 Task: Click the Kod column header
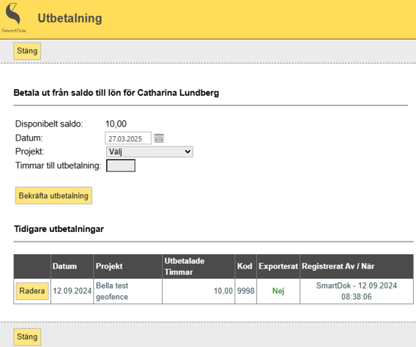coord(246,266)
